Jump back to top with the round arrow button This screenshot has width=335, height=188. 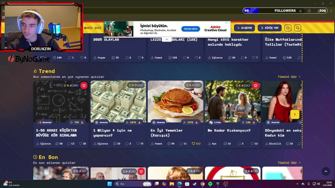click(x=326, y=171)
